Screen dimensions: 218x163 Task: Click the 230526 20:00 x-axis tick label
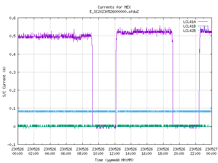(x=179, y=151)
